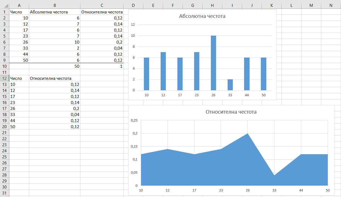
Task: Select total cell B10 showing 50
Action: click(54, 66)
